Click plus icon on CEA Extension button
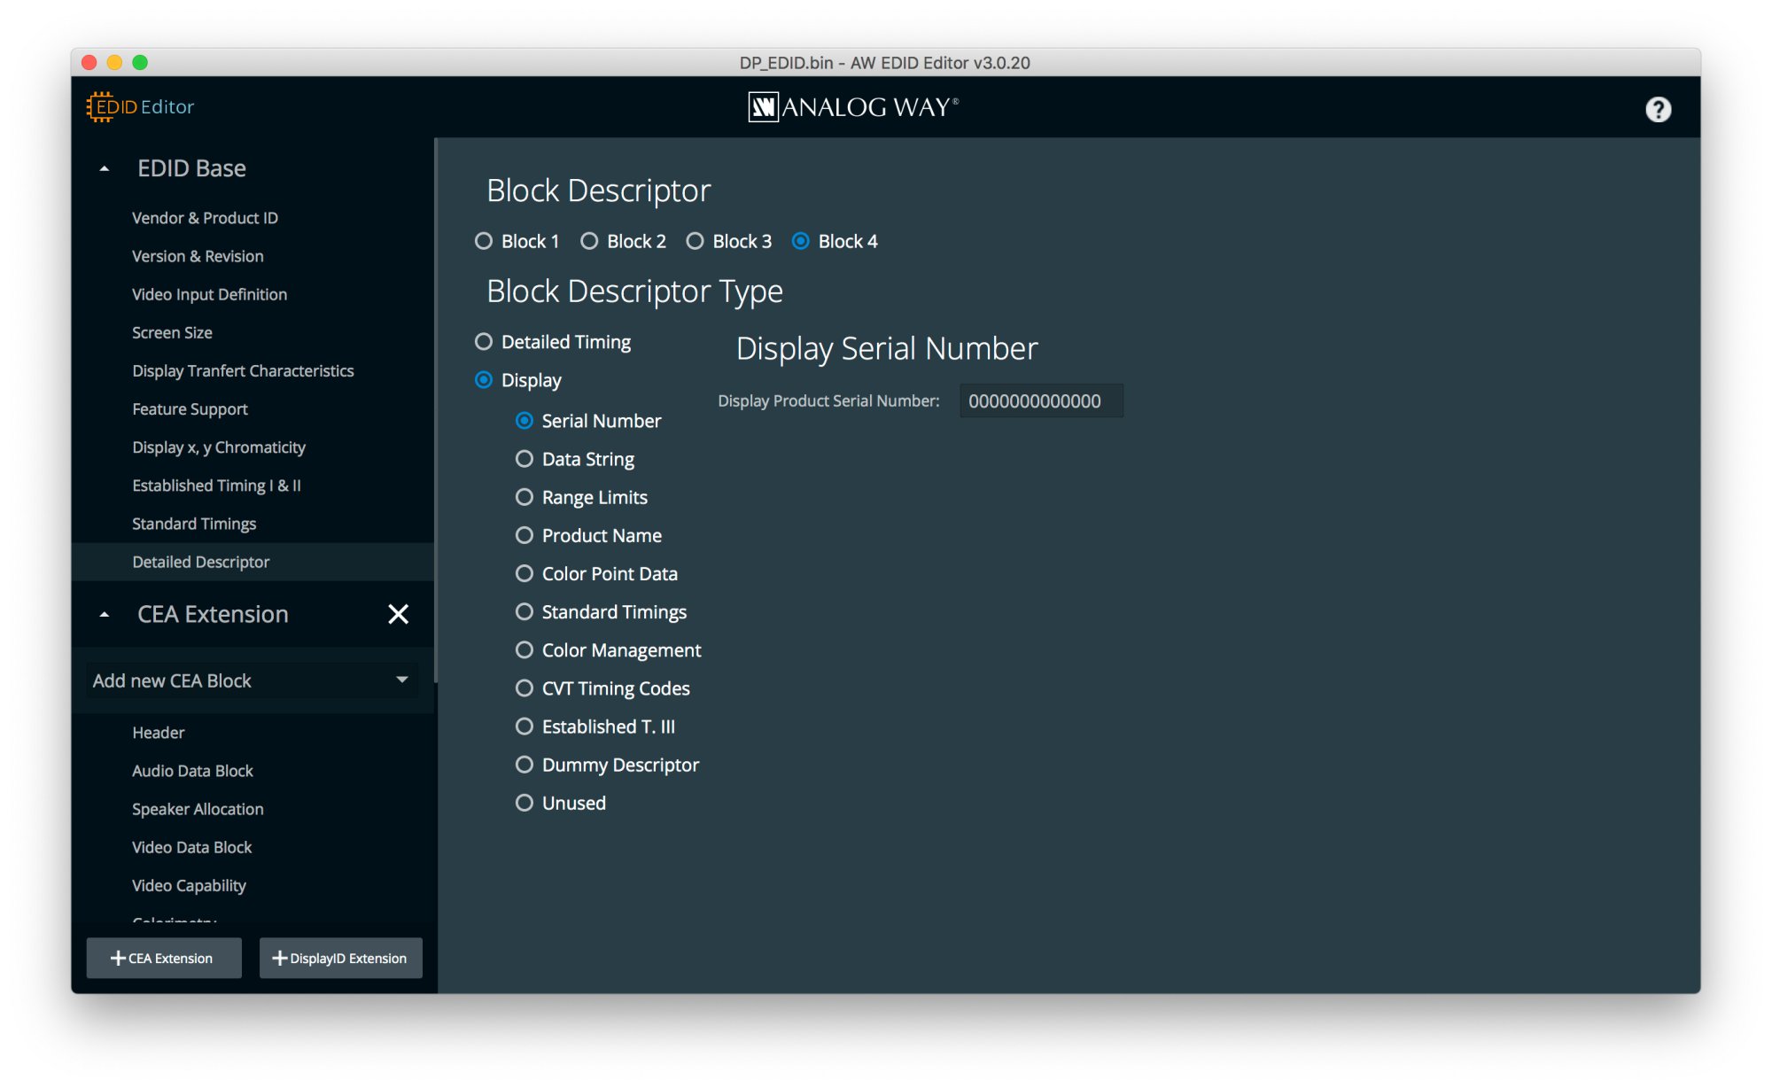 [118, 958]
